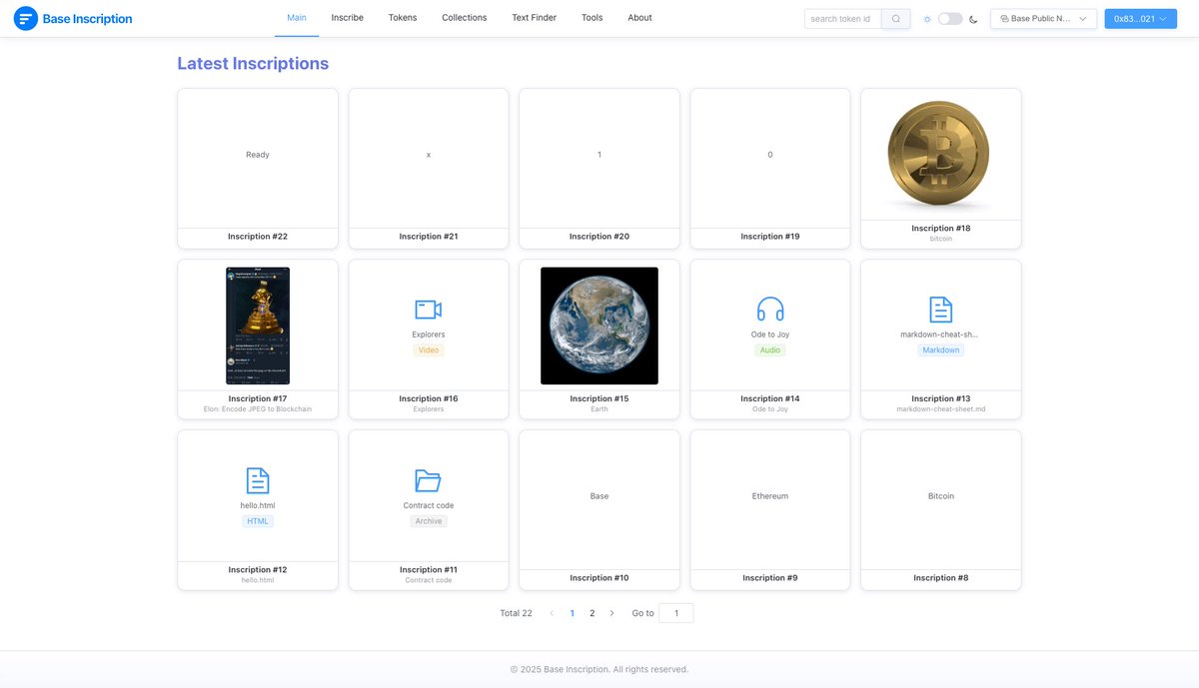The image size is (1199, 688).
Task: Click the 'Elon: Encode JPEG to Blockchain' caption
Action: point(258,409)
